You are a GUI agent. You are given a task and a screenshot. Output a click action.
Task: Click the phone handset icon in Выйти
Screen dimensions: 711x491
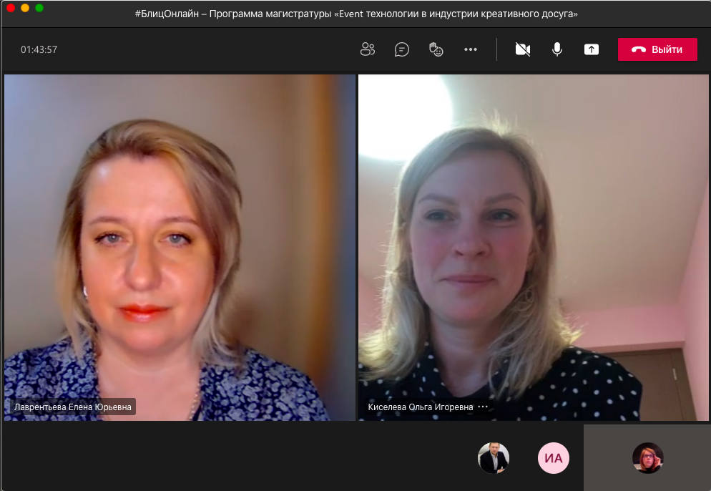coord(638,49)
